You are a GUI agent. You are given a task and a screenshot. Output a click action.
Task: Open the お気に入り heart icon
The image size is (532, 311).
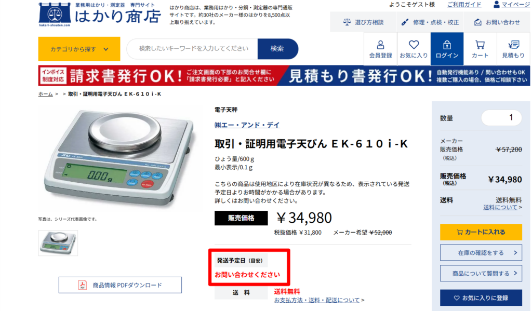coord(414,49)
